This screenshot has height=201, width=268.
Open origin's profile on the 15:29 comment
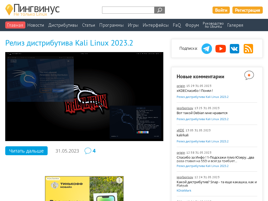point(181,86)
